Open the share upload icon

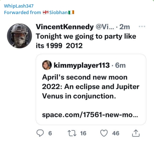(x=136, y=133)
